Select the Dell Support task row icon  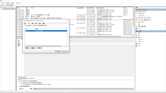pyautogui.click(x=18, y=15)
